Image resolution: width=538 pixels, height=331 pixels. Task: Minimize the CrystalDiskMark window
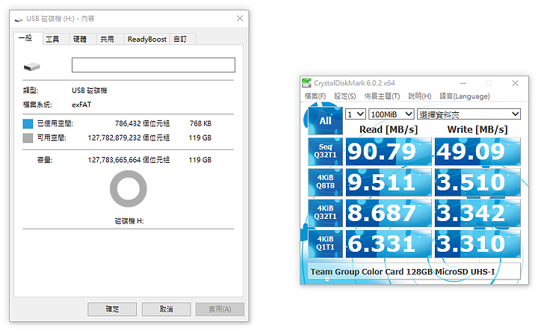click(x=463, y=83)
